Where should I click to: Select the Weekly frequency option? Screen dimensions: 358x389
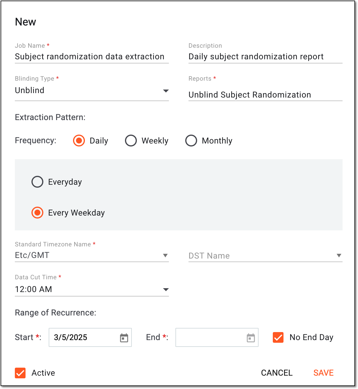131,141
